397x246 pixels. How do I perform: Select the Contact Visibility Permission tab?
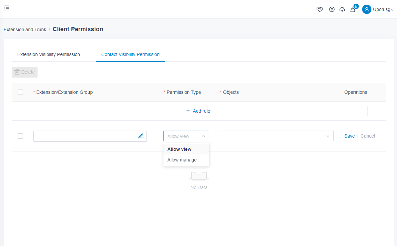click(x=130, y=54)
